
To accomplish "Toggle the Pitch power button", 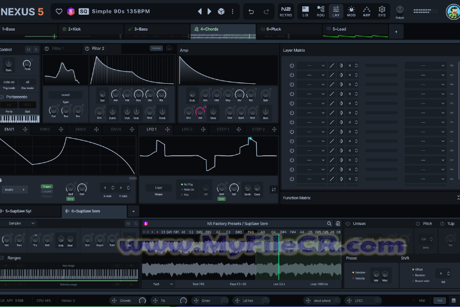I will coord(418,224).
